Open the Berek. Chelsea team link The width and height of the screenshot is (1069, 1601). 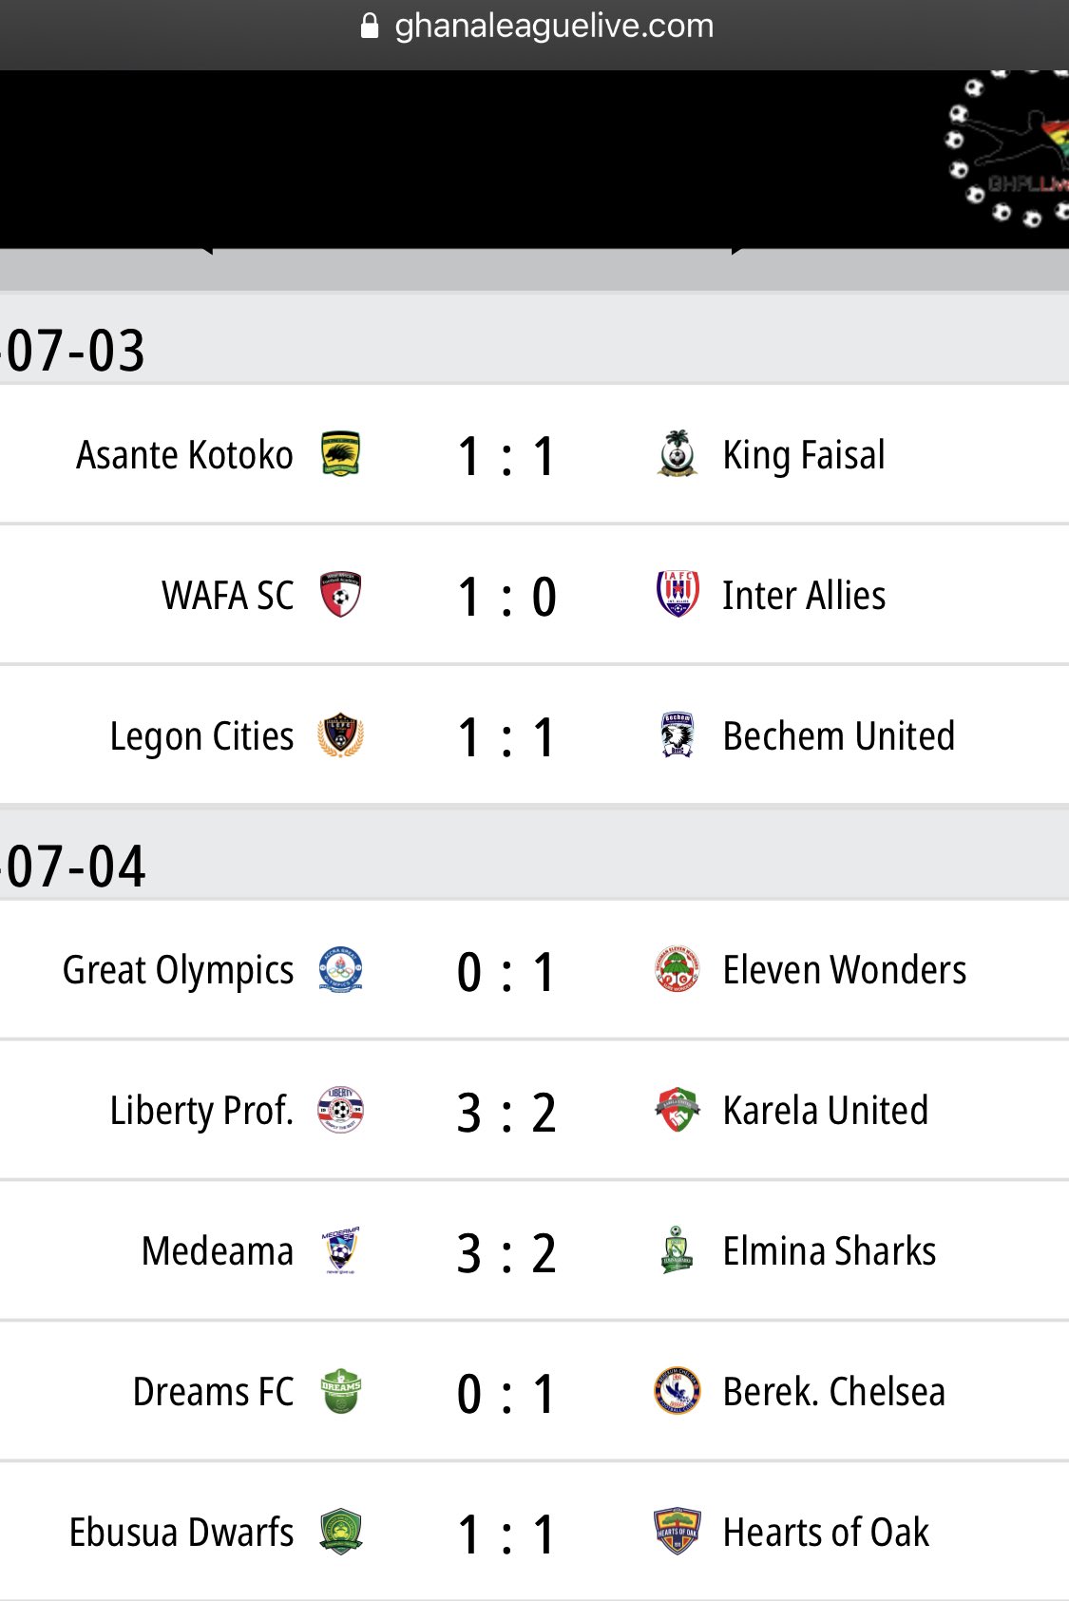click(834, 1392)
